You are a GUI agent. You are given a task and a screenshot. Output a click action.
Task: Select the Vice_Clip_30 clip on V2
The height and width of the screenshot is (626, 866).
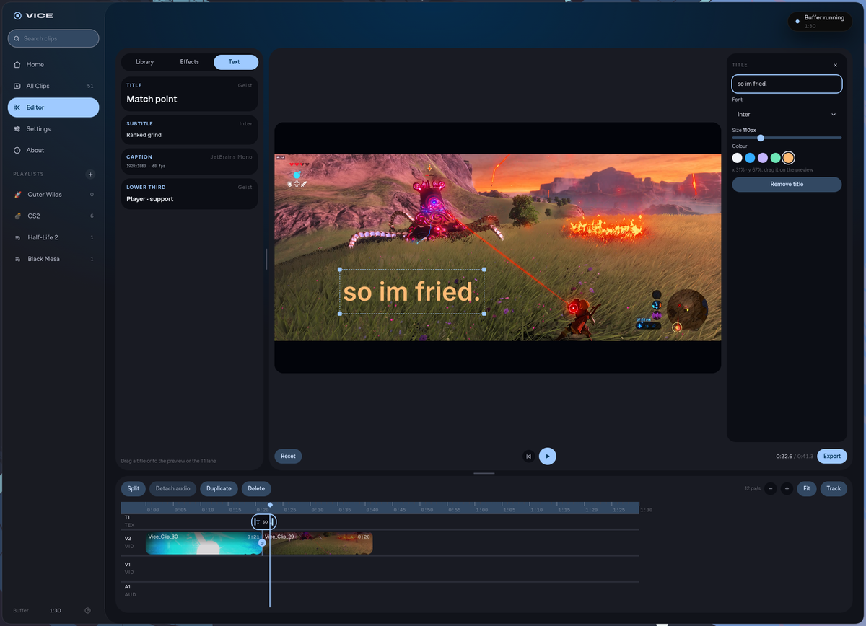point(204,543)
